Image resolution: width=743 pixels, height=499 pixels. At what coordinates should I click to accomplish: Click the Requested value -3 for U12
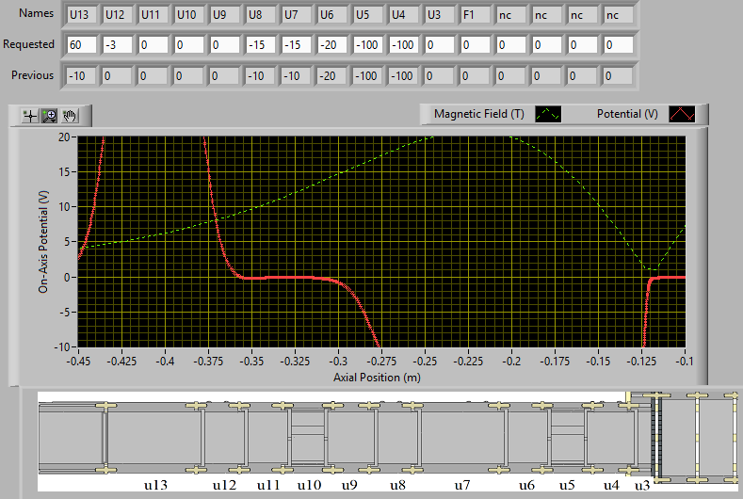pos(118,45)
